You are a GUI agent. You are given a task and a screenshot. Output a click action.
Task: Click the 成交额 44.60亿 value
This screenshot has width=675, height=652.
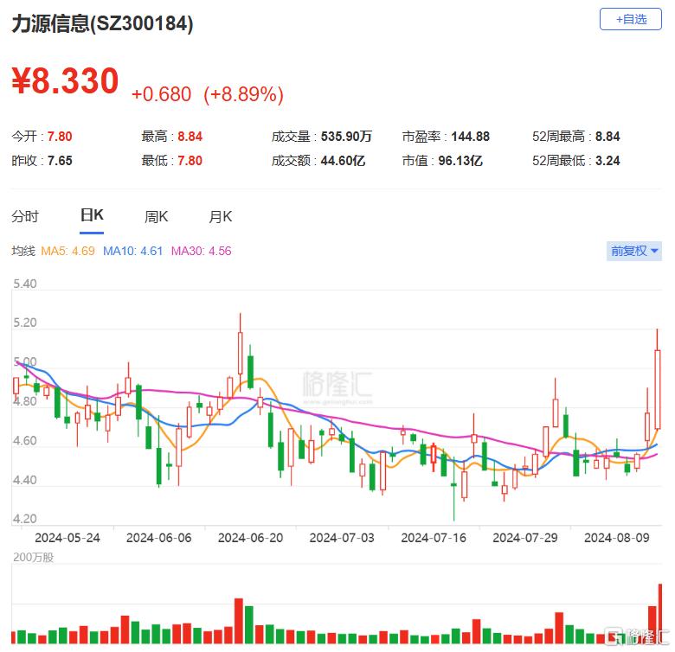343,161
